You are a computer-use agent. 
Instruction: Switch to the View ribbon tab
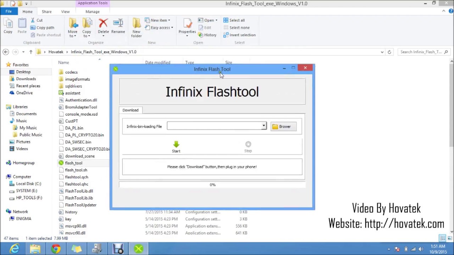click(x=65, y=11)
